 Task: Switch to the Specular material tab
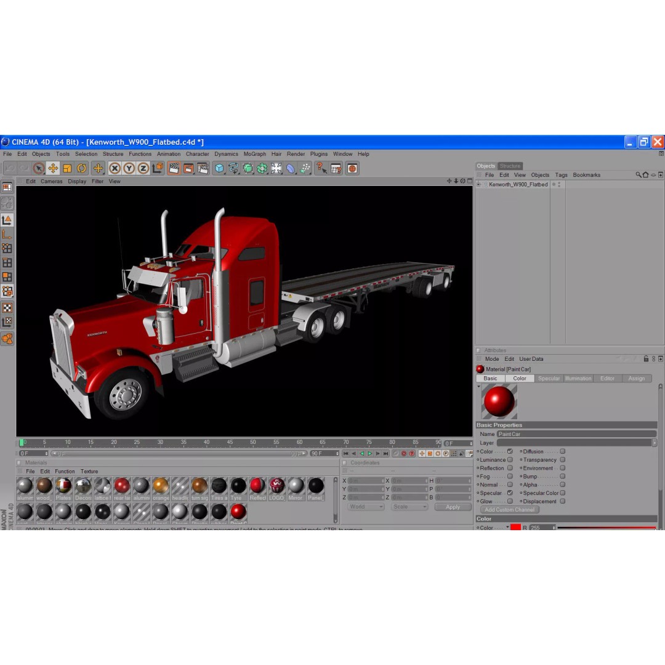coord(549,378)
